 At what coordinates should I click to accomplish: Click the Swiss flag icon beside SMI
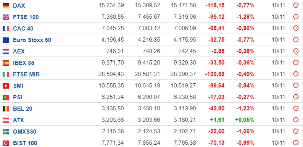(6, 86)
